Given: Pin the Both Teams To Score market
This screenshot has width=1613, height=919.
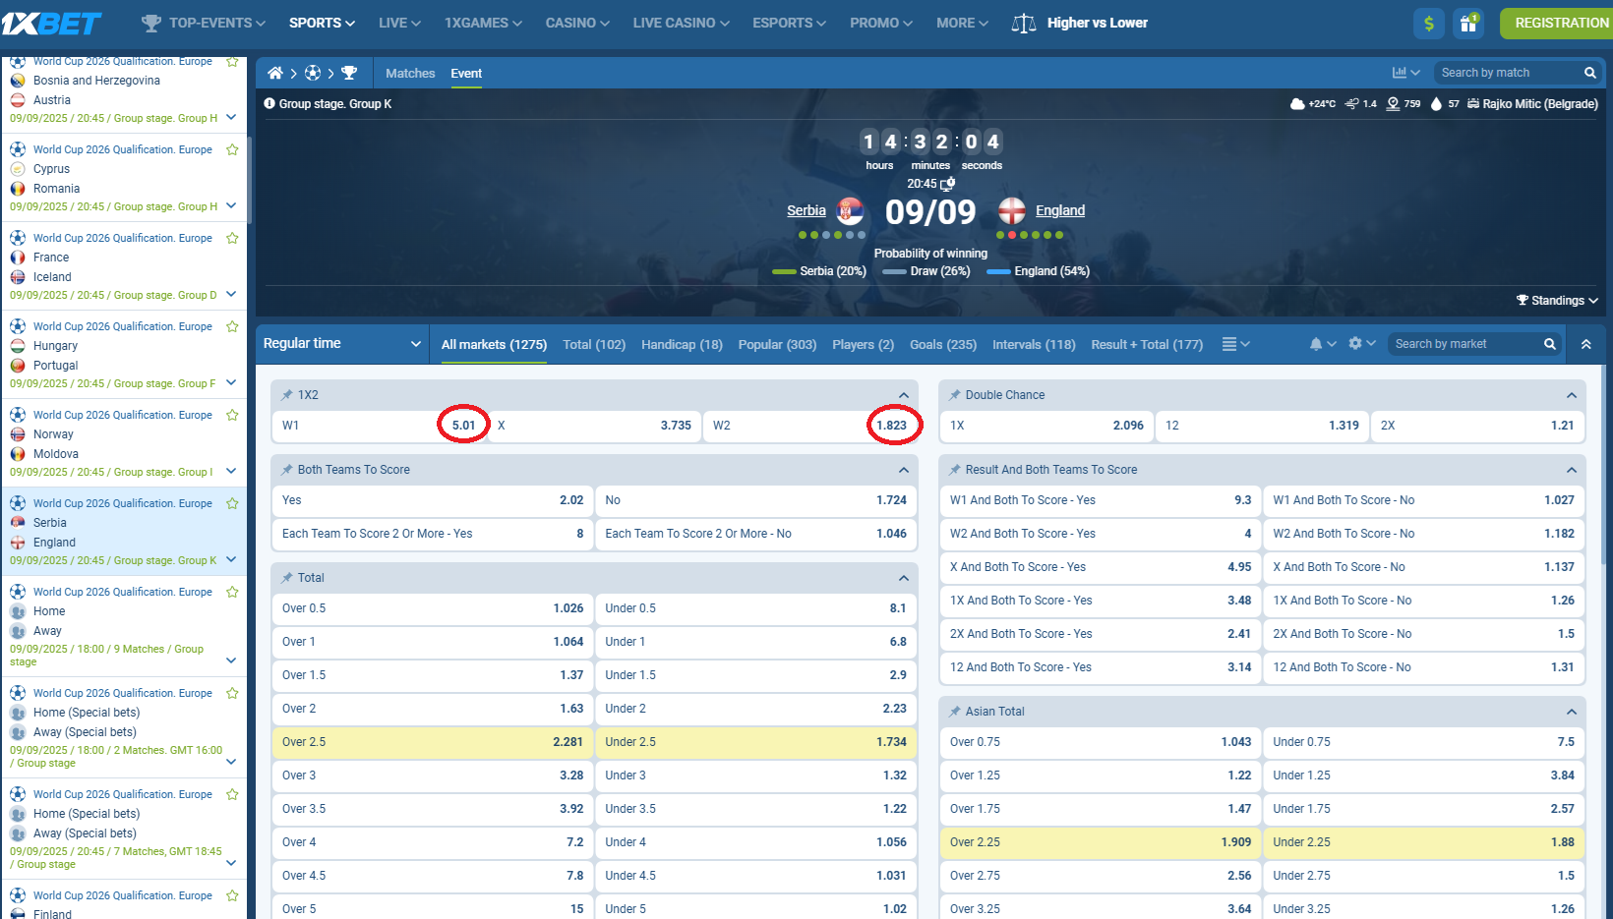Looking at the screenshot, I should [287, 470].
